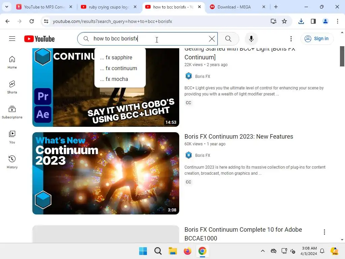Open Windows taskbar search
The height and width of the screenshot is (259, 345).
(158, 251)
